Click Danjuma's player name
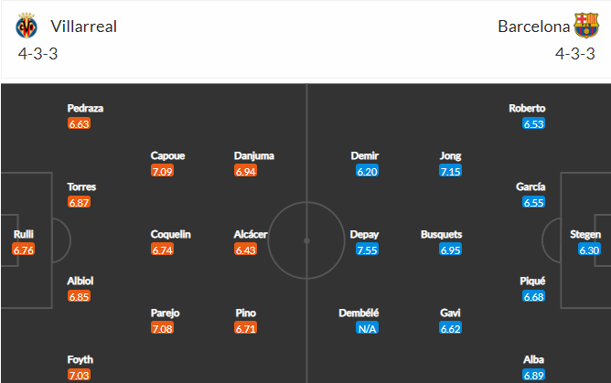 [254, 156]
